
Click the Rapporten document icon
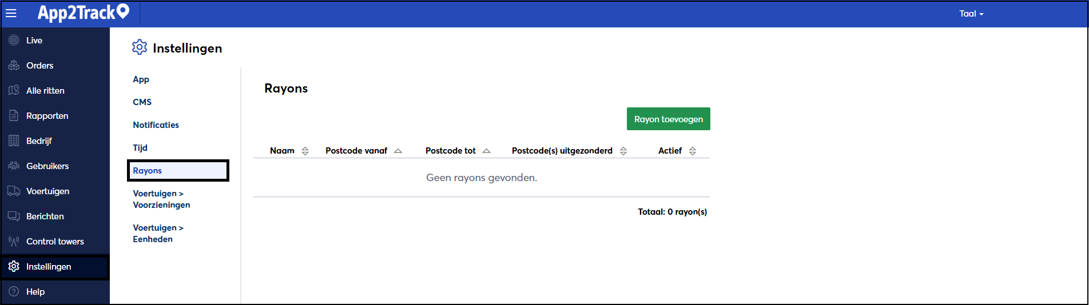(x=14, y=115)
